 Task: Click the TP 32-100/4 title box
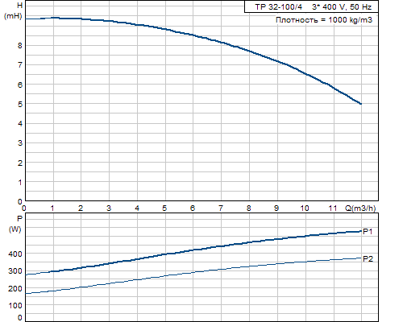(311, 6)
